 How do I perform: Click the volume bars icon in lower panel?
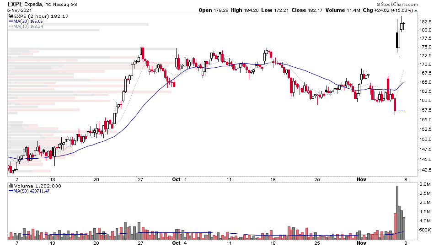(x=11, y=186)
